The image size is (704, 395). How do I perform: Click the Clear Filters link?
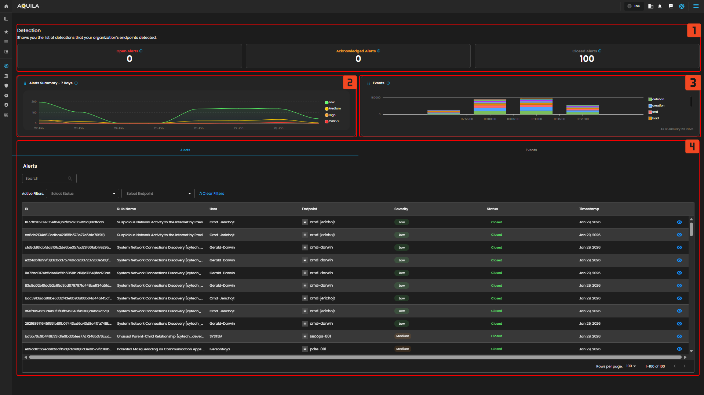coord(212,194)
